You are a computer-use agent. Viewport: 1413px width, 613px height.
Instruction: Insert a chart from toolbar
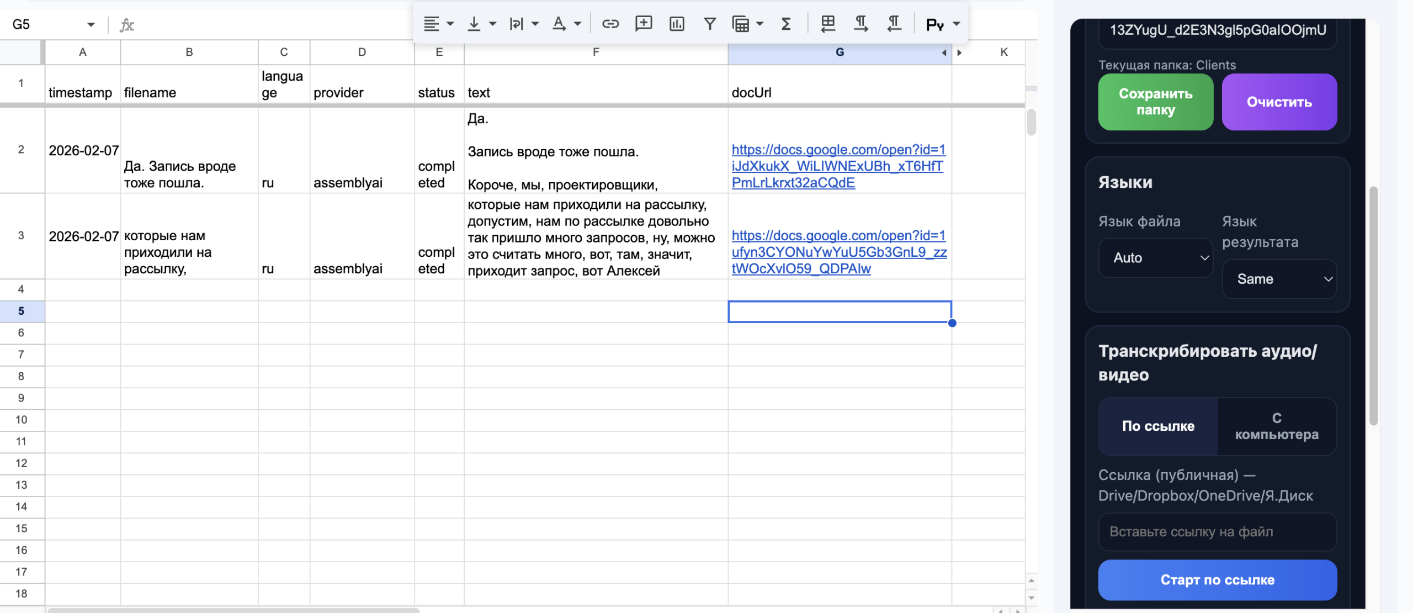click(677, 24)
